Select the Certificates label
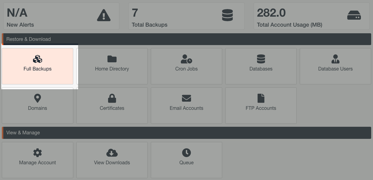The width and height of the screenshot is (373, 180). [x=112, y=108]
